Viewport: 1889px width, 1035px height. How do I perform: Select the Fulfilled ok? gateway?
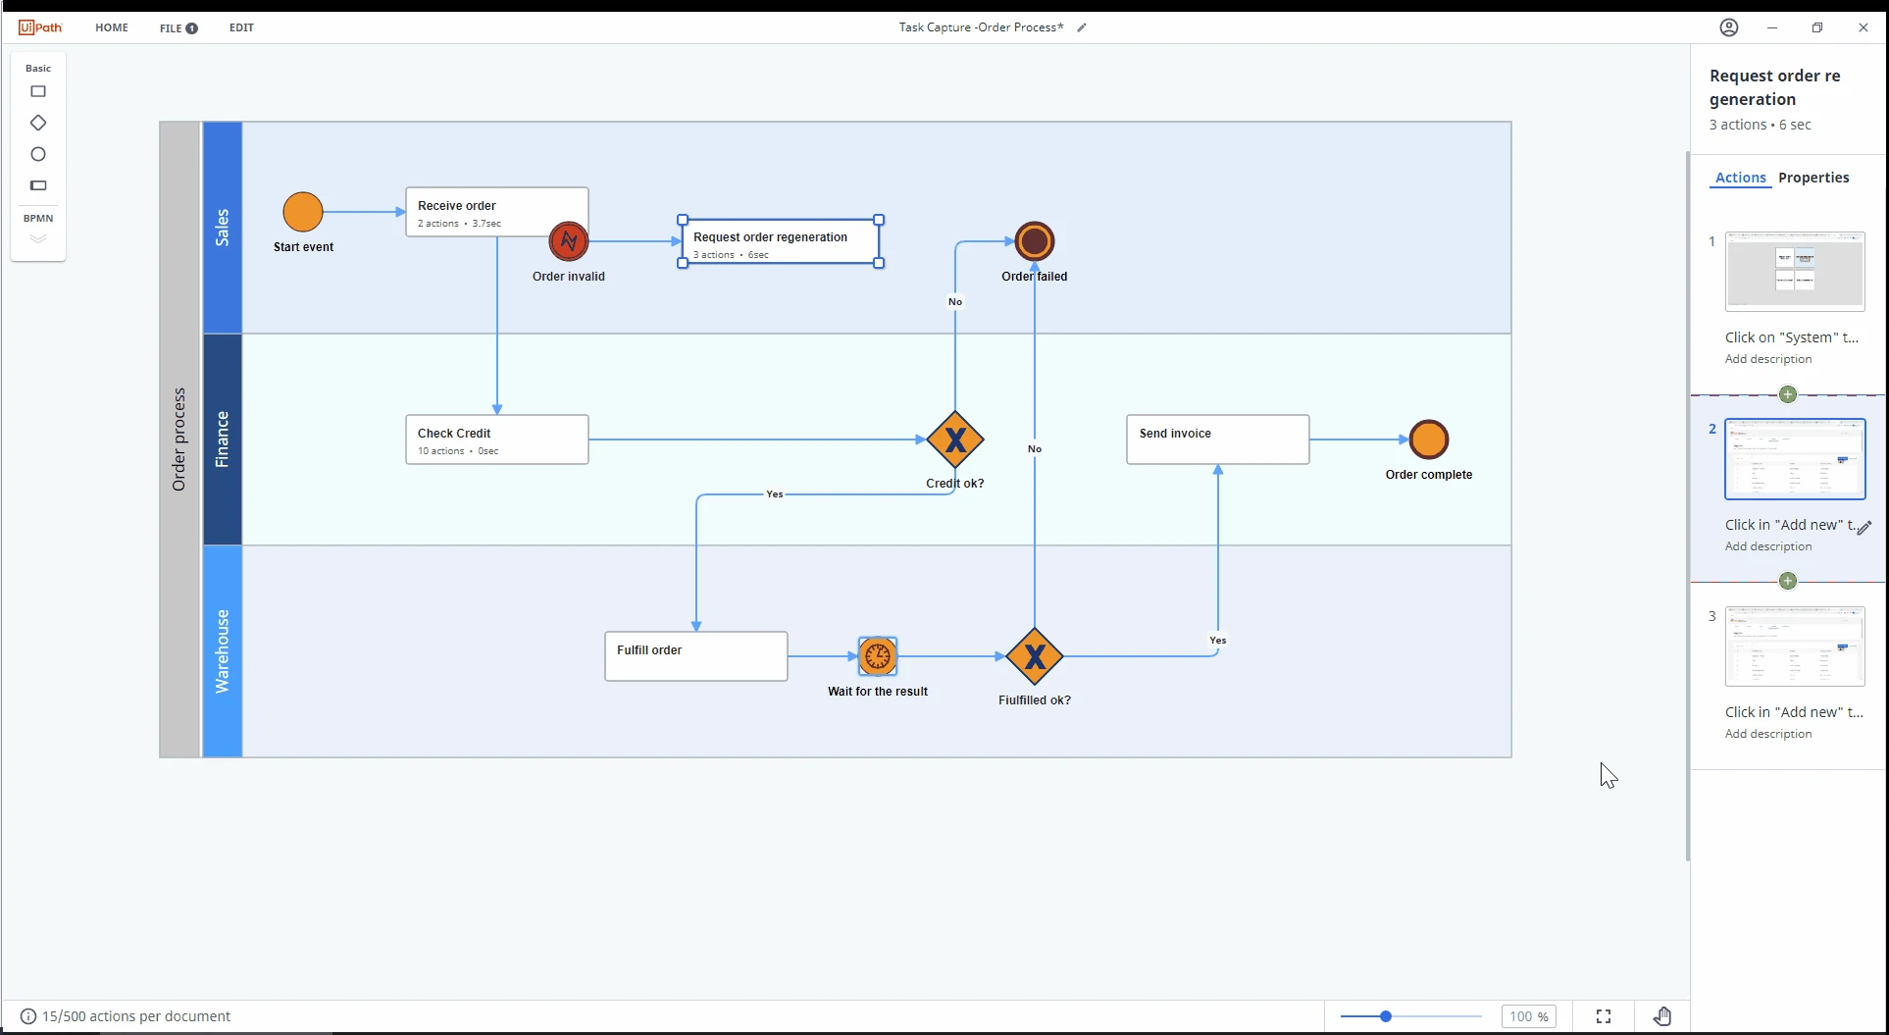(x=1035, y=656)
